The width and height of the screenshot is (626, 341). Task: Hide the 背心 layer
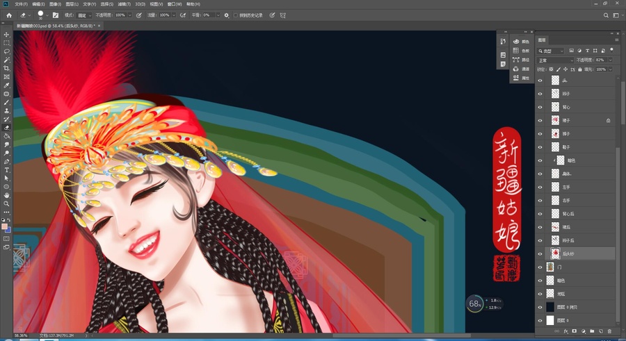(540, 107)
